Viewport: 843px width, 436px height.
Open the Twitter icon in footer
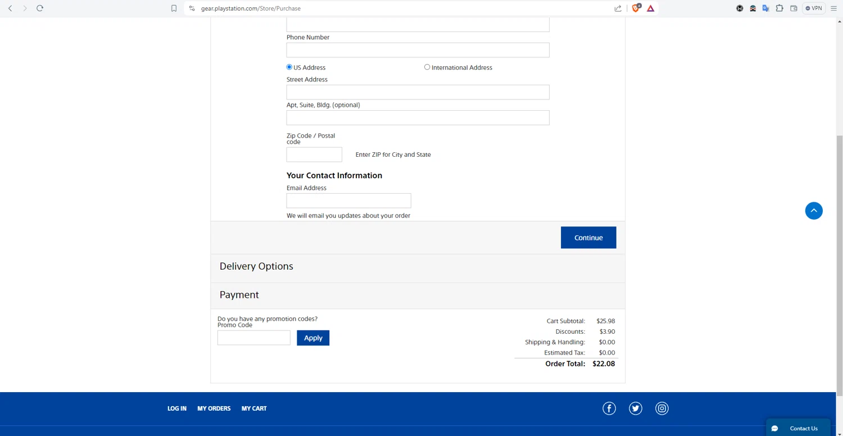click(x=636, y=408)
